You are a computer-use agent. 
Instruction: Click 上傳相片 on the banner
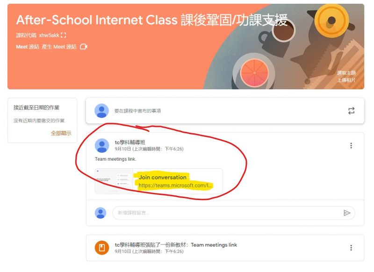coord(346,80)
